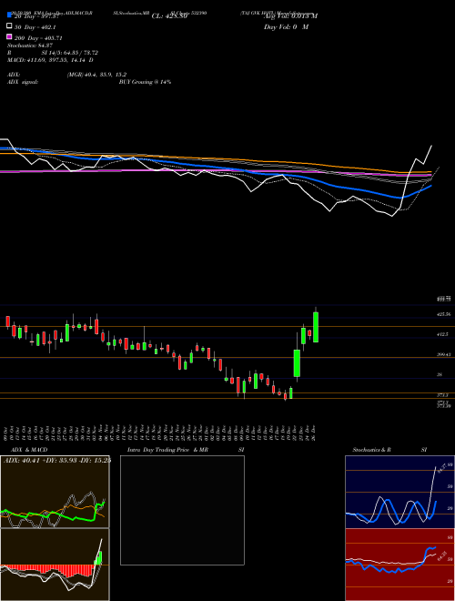Click the red-background RSI chart panel

click(x=399, y=565)
